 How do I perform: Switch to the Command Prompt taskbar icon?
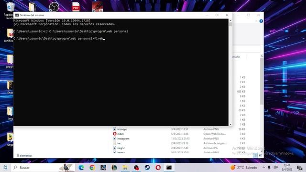coord(169,168)
